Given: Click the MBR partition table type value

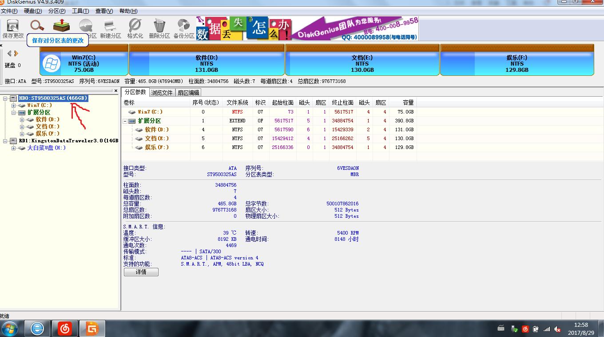Looking at the screenshot, I should point(354,175).
